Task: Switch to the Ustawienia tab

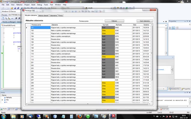Action: coord(53,16)
